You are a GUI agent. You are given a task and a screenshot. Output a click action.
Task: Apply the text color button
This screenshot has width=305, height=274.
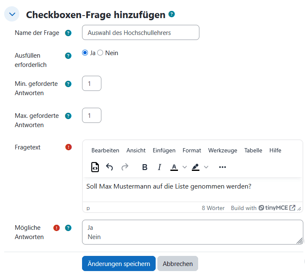174,167
